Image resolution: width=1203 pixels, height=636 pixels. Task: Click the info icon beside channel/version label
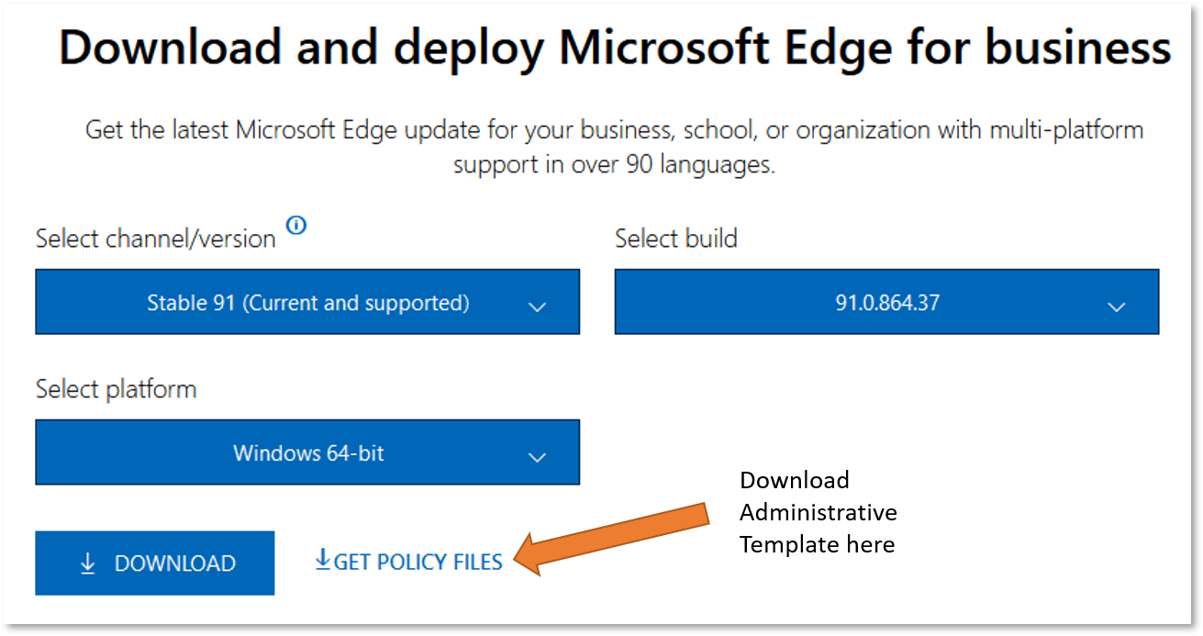point(295,227)
